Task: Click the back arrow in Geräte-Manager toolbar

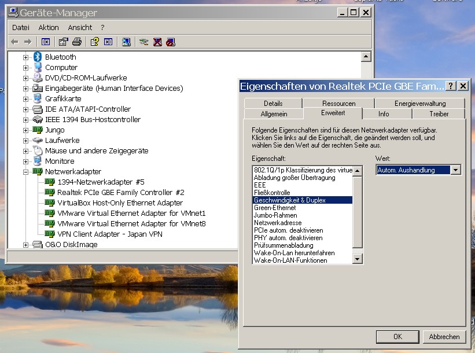Action: click(x=14, y=42)
